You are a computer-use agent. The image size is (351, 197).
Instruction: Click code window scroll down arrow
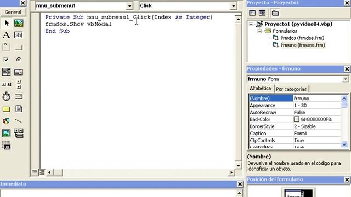[238, 165]
